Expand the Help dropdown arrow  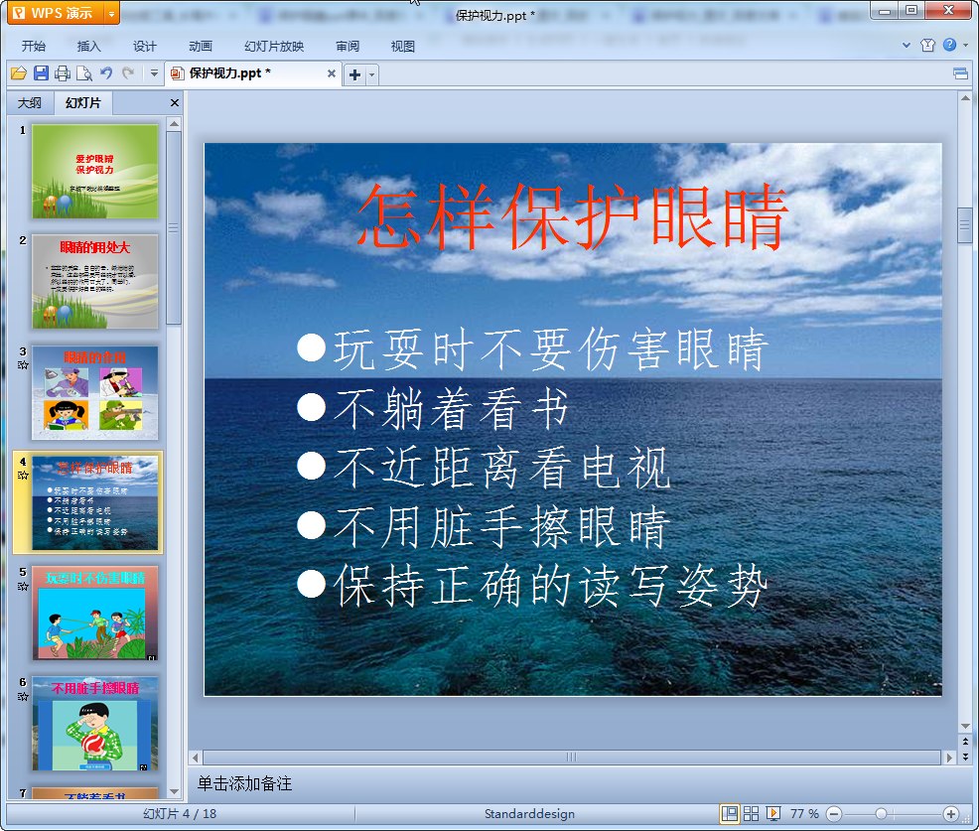[965, 45]
